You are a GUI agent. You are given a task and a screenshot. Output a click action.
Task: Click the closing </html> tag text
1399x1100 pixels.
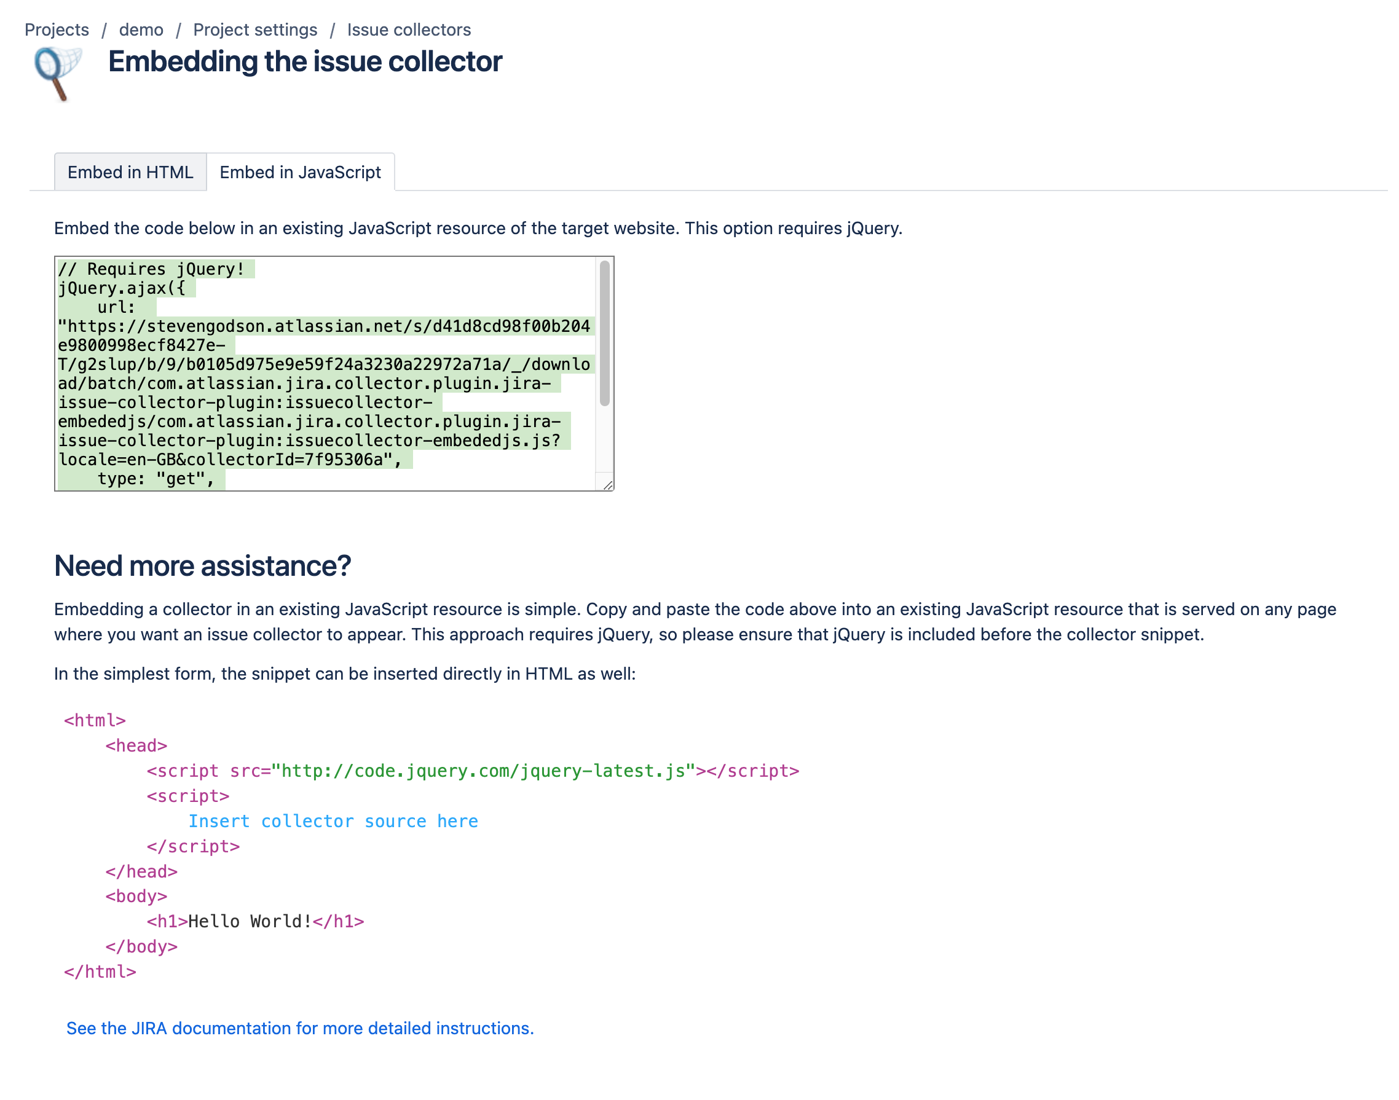(x=100, y=971)
